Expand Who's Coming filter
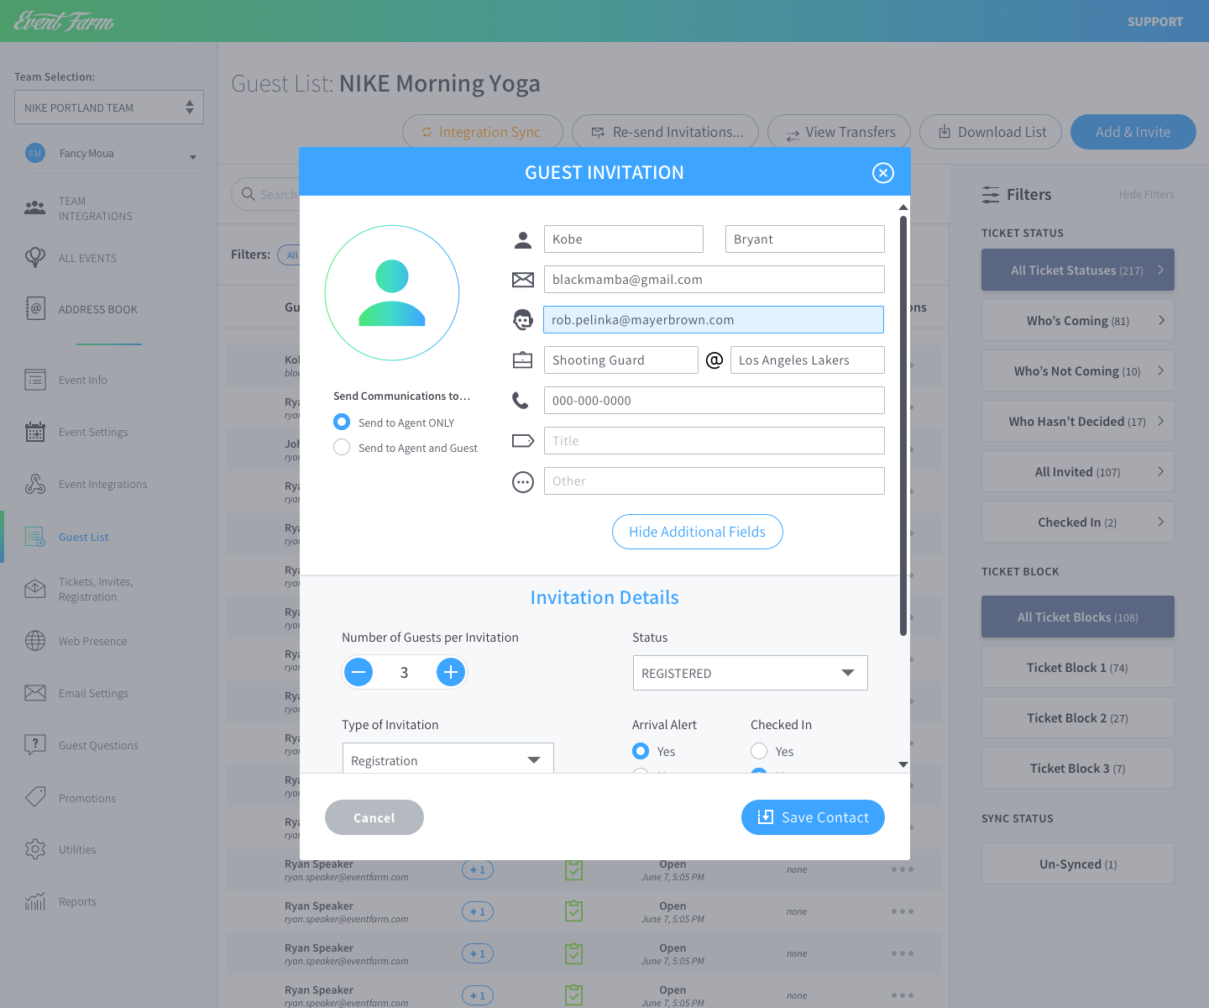 1078,320
